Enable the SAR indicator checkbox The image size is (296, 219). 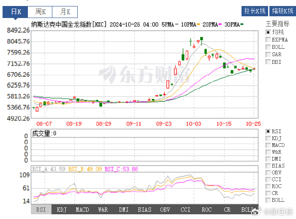[268, 54]
